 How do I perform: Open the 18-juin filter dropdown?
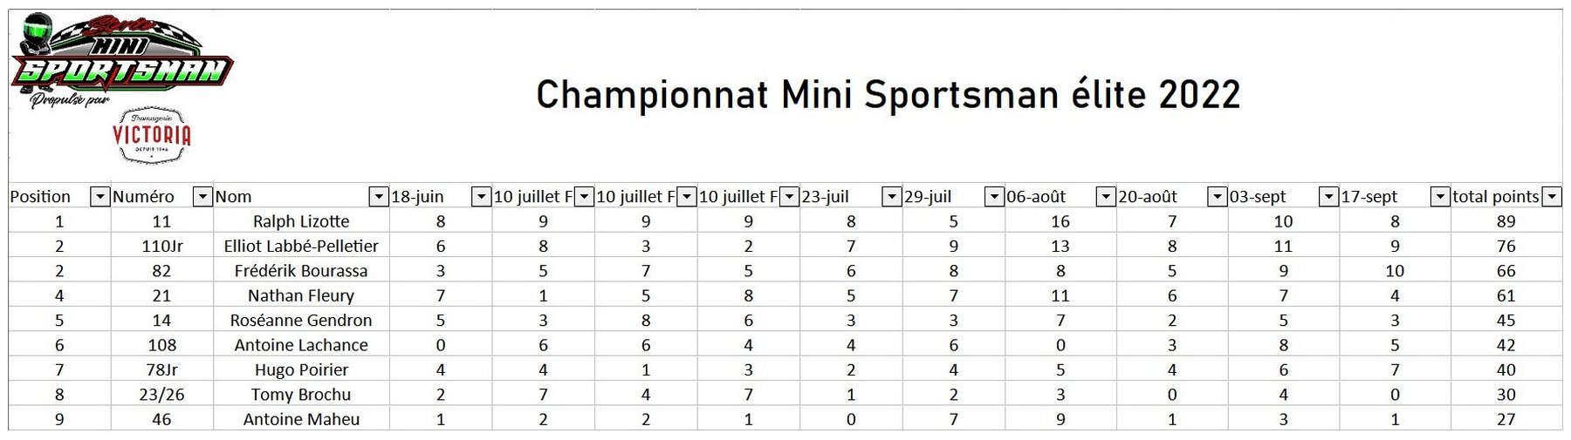coord(481,197)
